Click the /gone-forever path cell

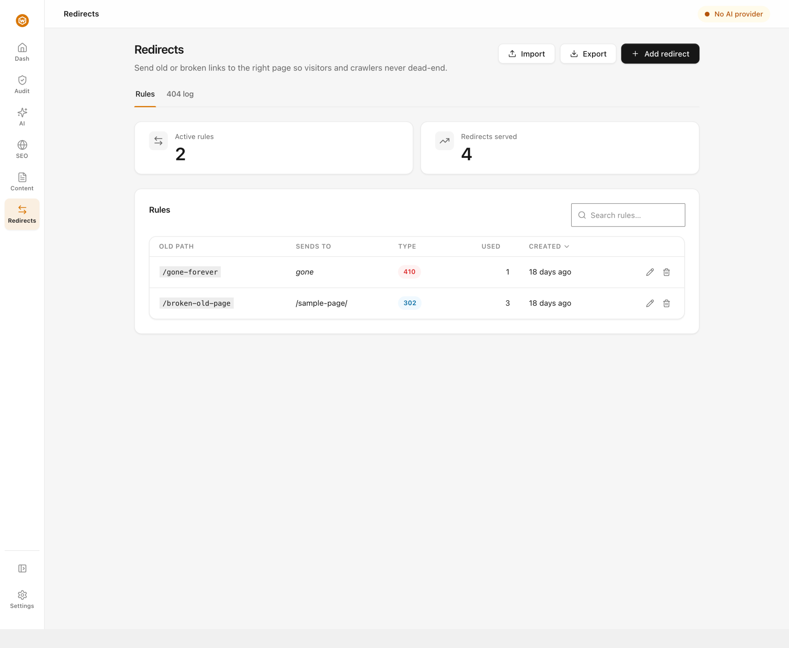point(190,272)
